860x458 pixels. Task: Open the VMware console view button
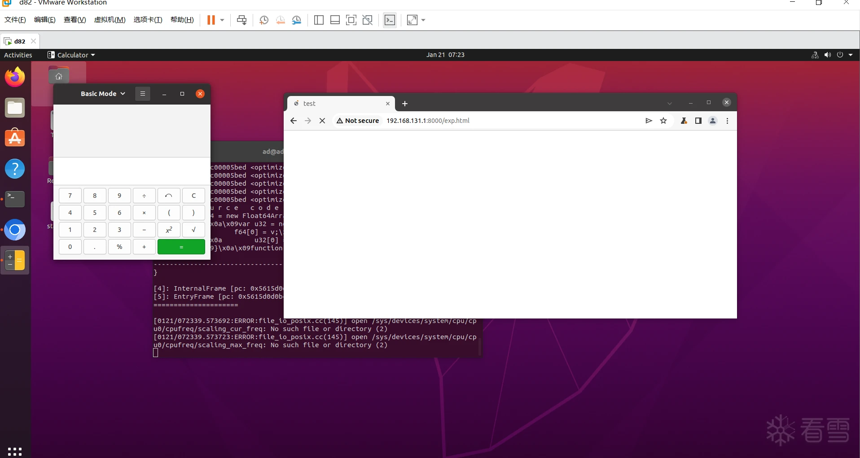(390, 20)
